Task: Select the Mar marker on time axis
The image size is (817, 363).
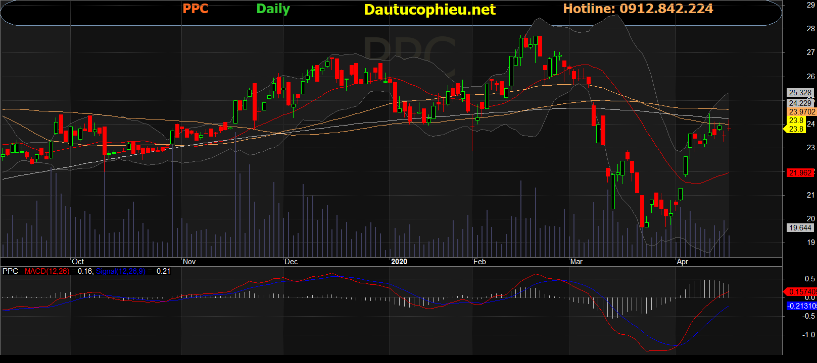Action: (576, 262)
